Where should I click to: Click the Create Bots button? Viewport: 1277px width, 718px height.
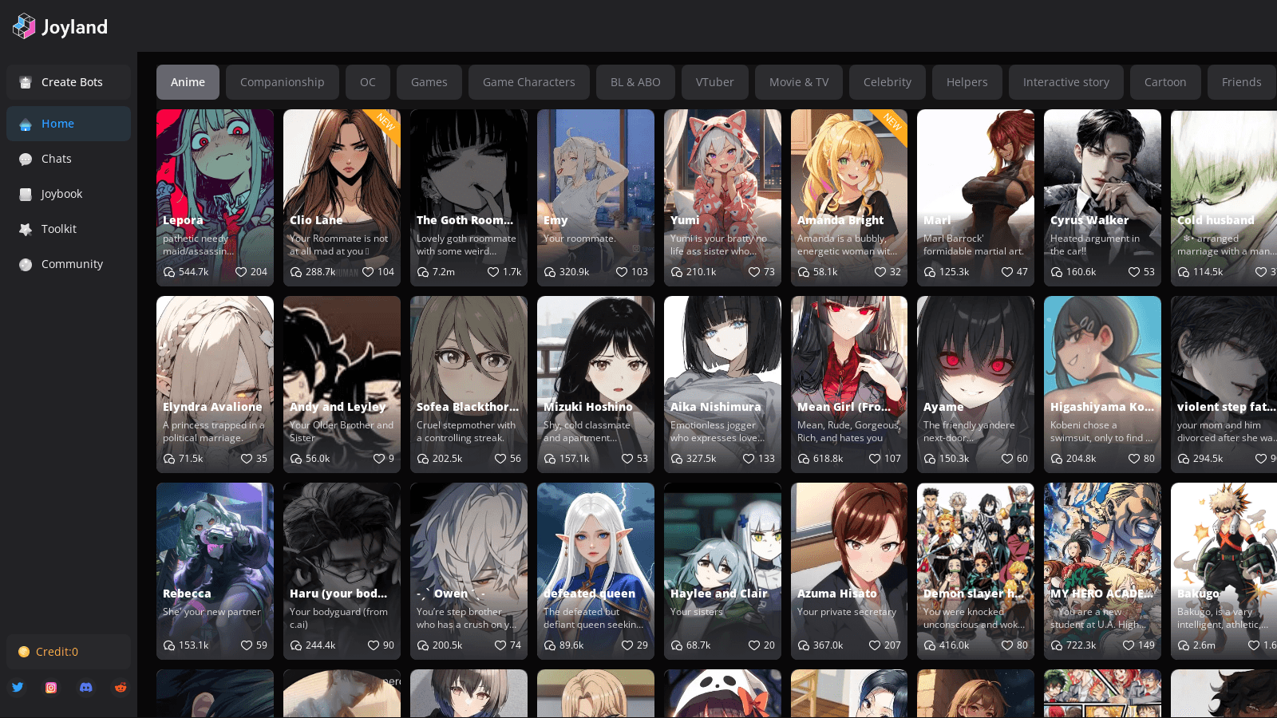click(69, 82)
